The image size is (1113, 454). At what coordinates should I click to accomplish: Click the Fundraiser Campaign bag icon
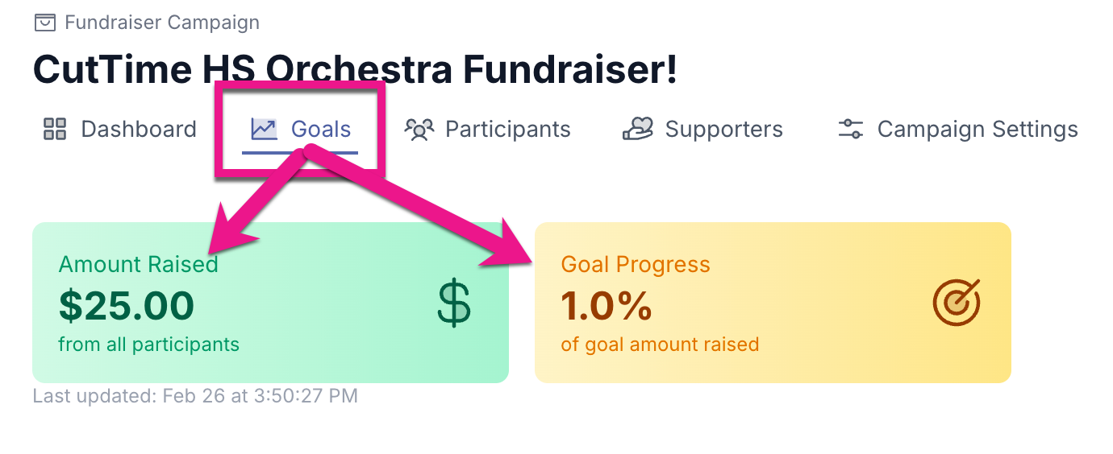point(44,23)
